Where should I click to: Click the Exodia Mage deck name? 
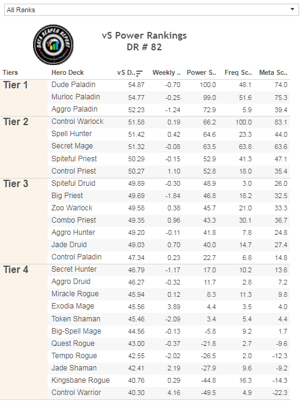click(73, 306)
